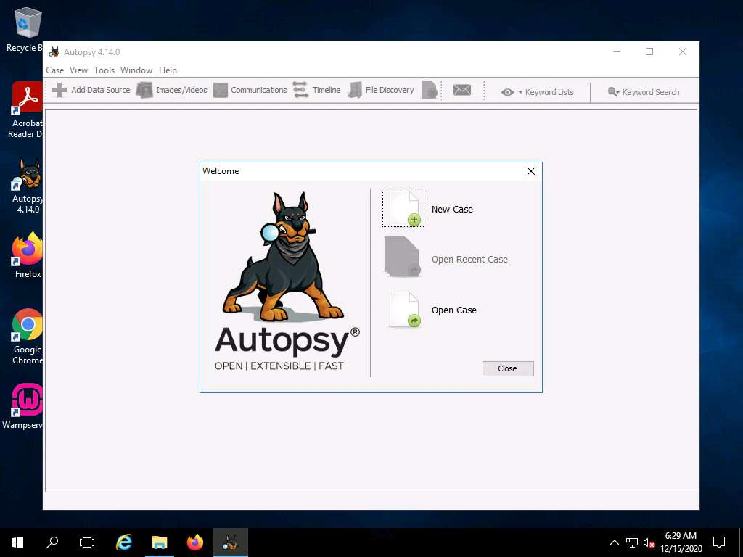The image size is (743, 557).
Task: Open the Case menu
Action: (x=55, y=70)
